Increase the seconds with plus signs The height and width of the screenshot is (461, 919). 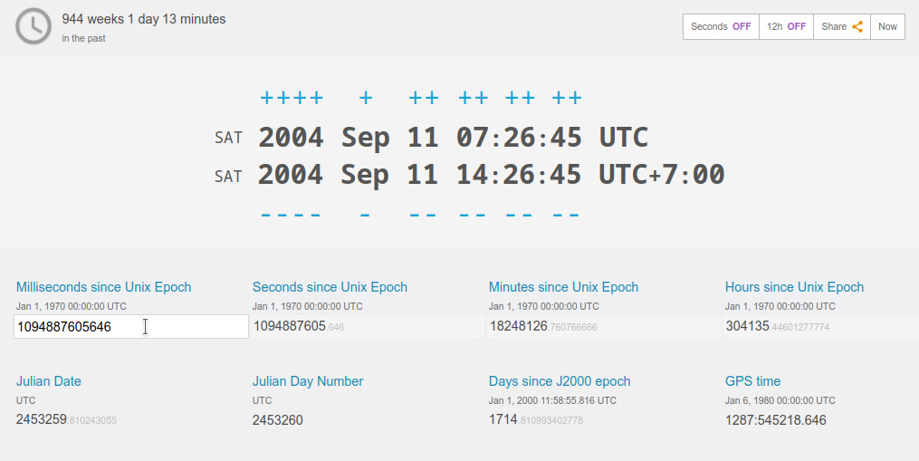point(567,99)
